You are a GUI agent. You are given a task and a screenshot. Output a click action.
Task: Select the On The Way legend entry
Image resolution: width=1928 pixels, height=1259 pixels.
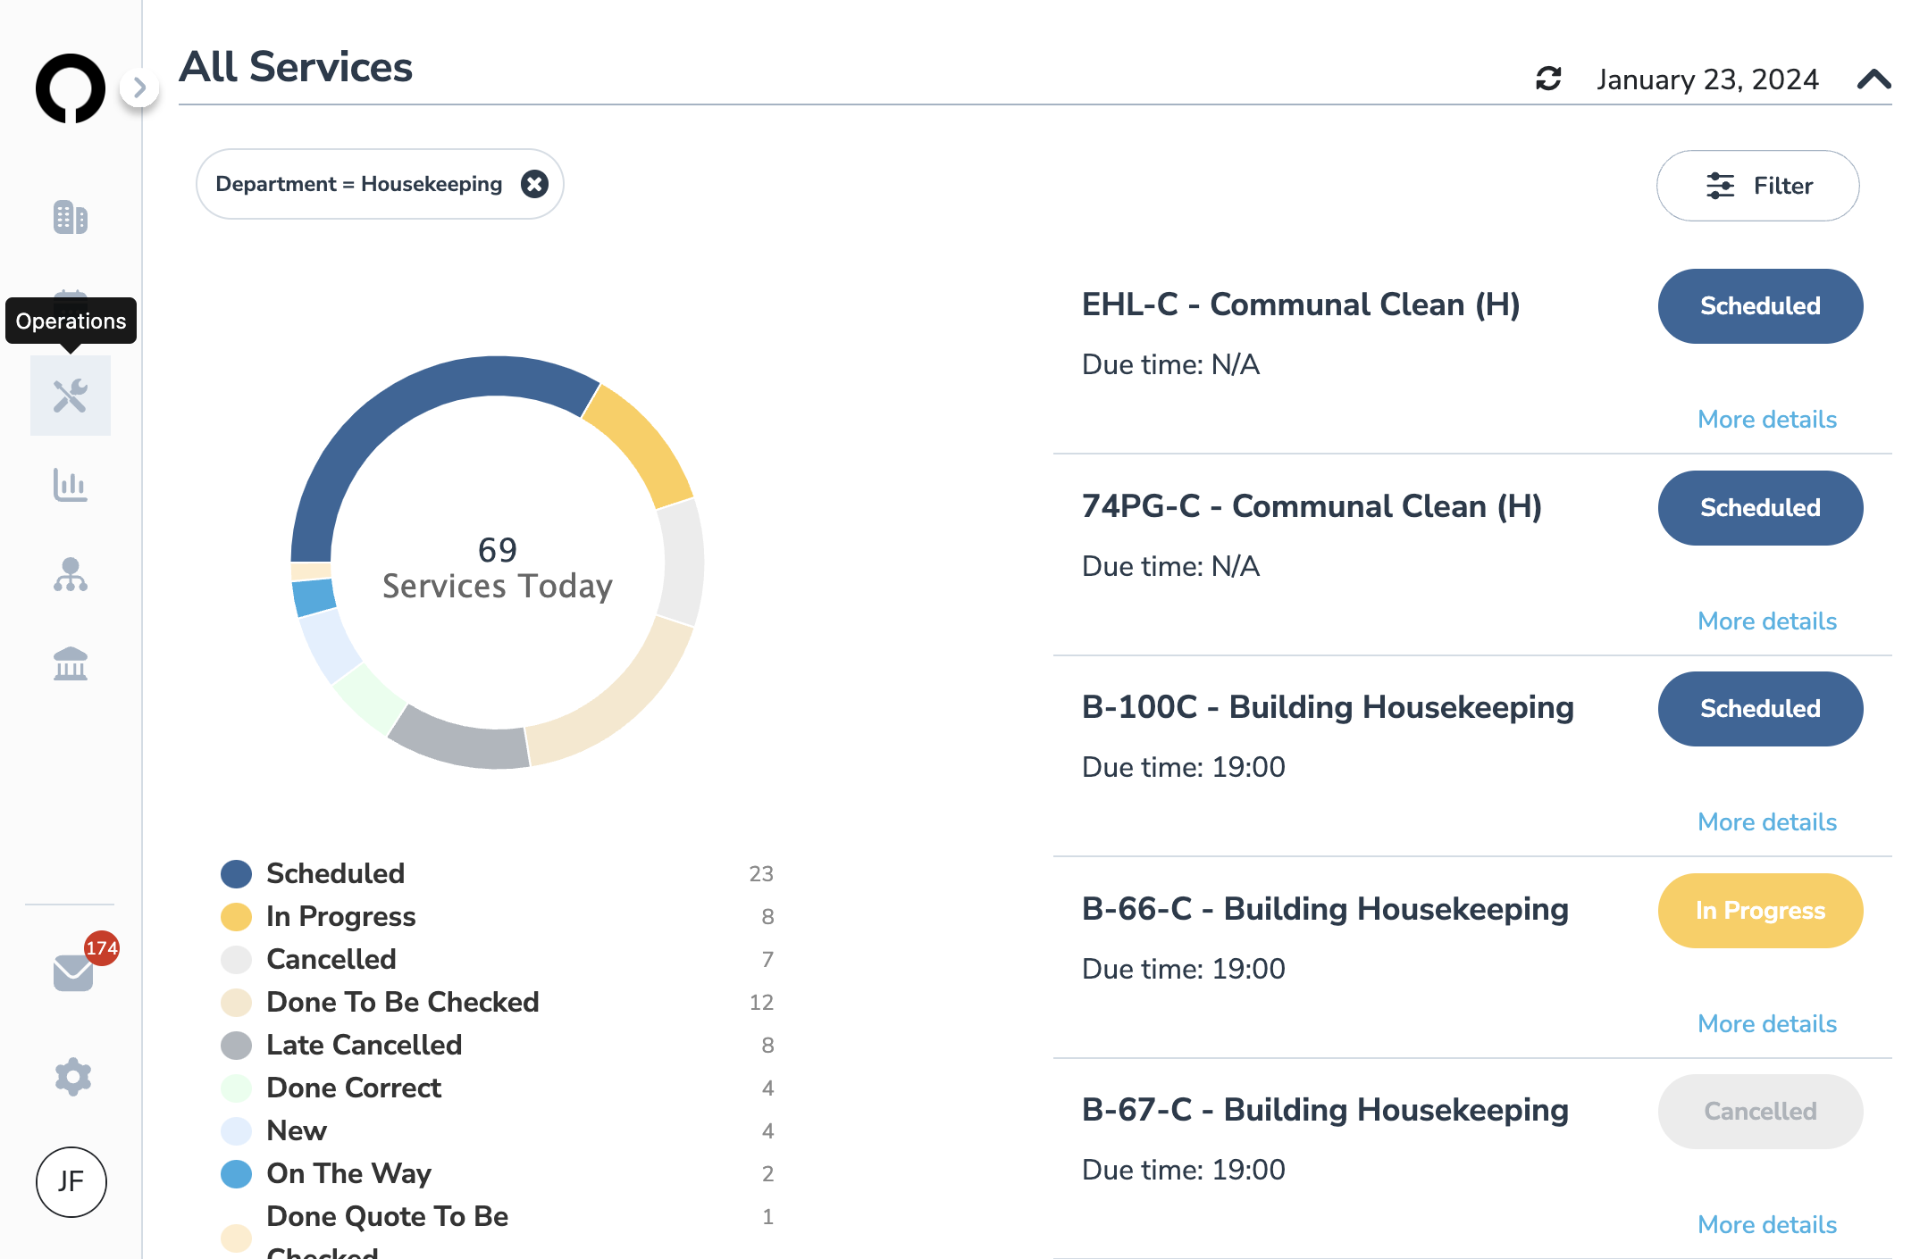(x=497, y=1174)
